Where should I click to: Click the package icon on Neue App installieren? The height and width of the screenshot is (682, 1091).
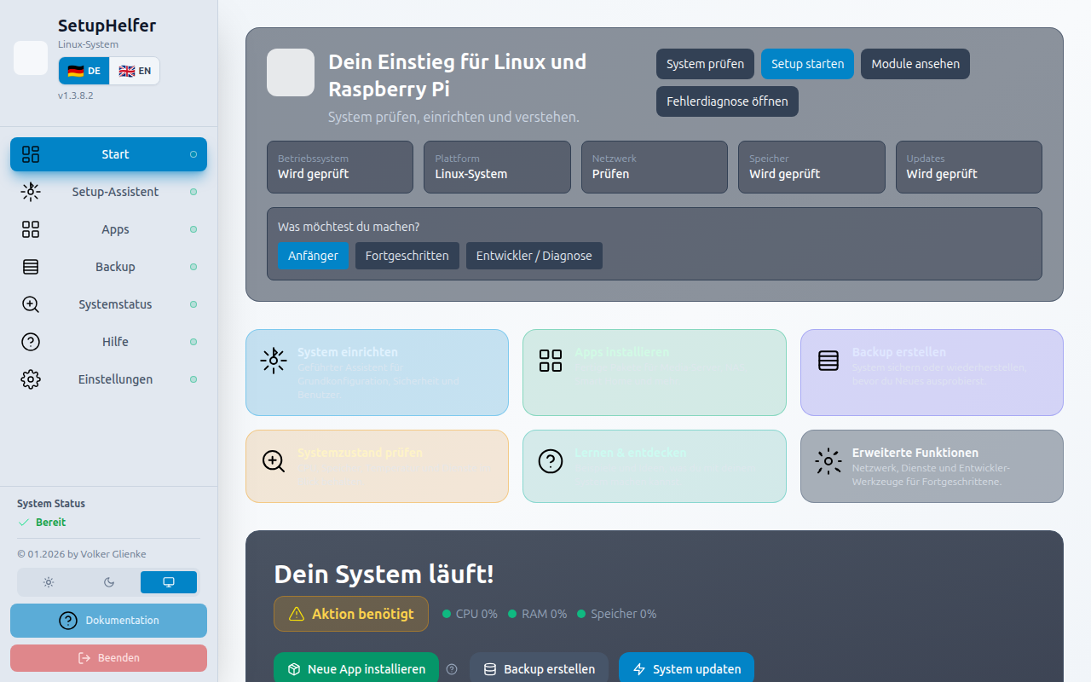[x=294, y=669]
